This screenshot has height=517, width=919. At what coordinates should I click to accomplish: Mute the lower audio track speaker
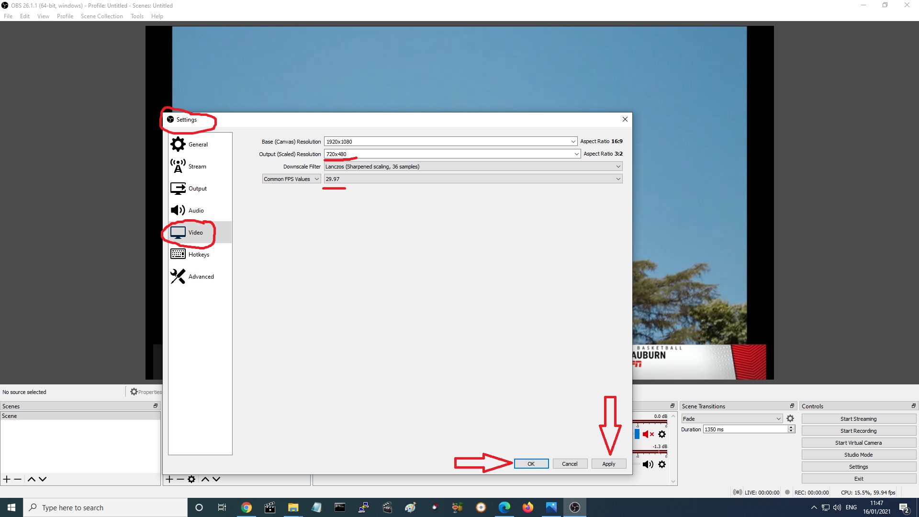pyautogui.click(x=648, y=464)
